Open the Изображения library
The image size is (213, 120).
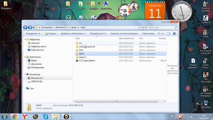click(x=38, y=67)
